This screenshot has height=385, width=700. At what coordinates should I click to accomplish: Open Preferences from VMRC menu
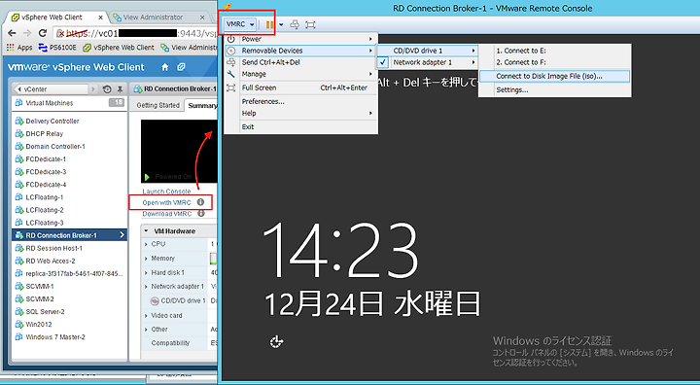[x=300, y=101]
